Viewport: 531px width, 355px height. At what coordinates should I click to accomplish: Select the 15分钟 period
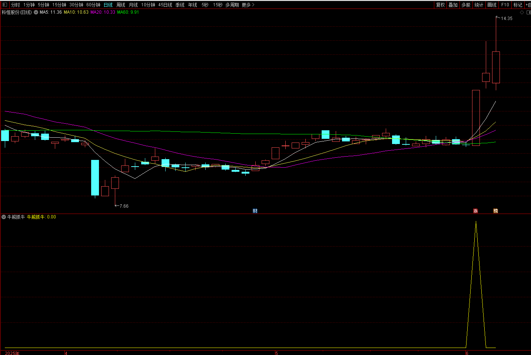pos(59,5)
